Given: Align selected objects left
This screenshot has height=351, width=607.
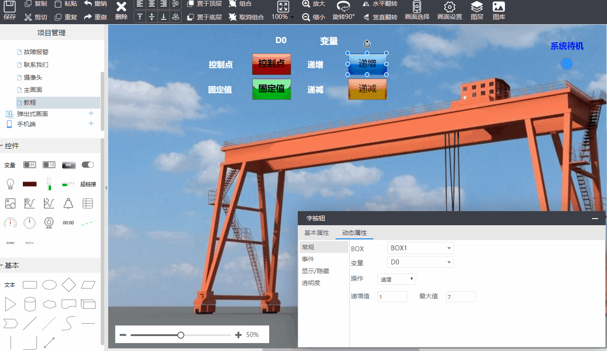Looking at the screenshot, I should pos(140,4).
